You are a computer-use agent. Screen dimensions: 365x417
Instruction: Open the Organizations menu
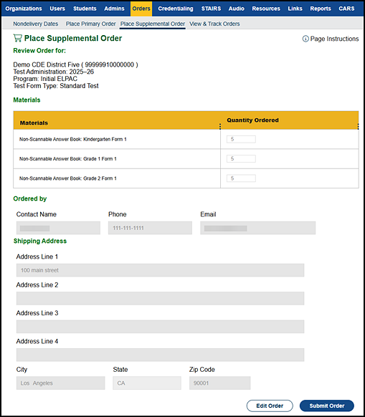pos(24,9)
